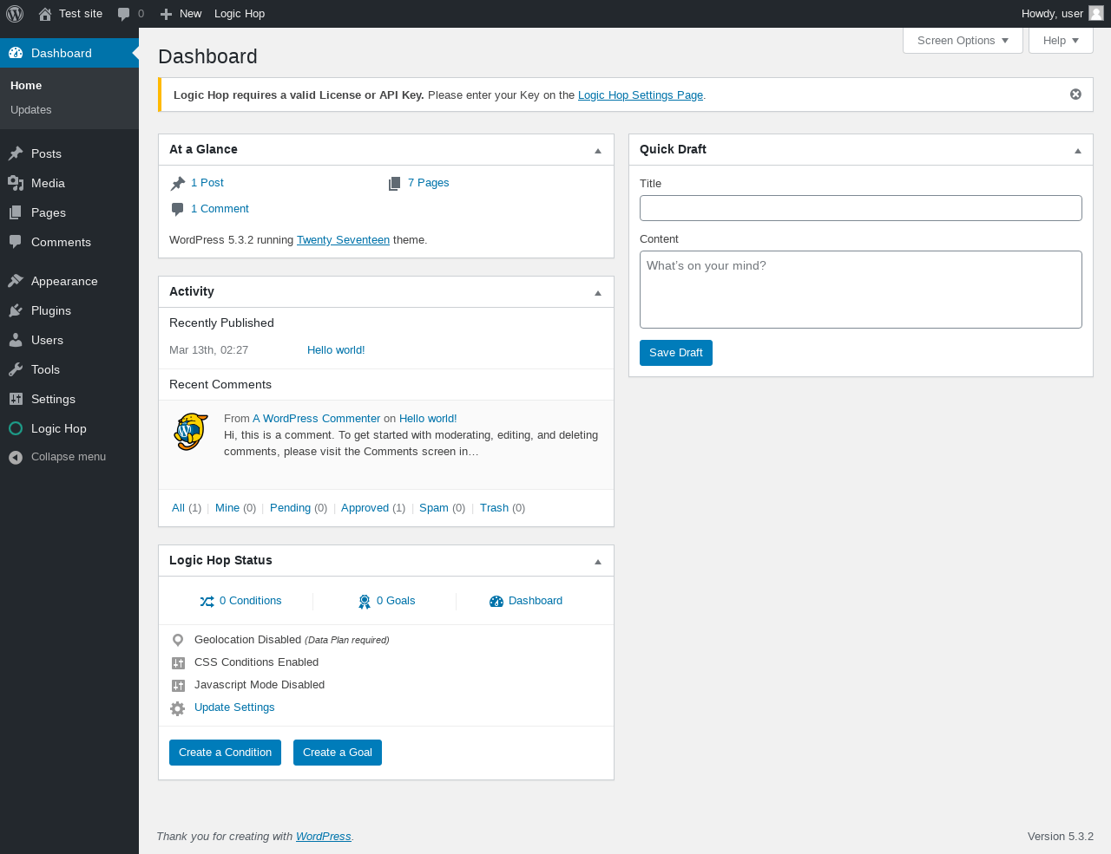Filter comments by Spam

434,508
